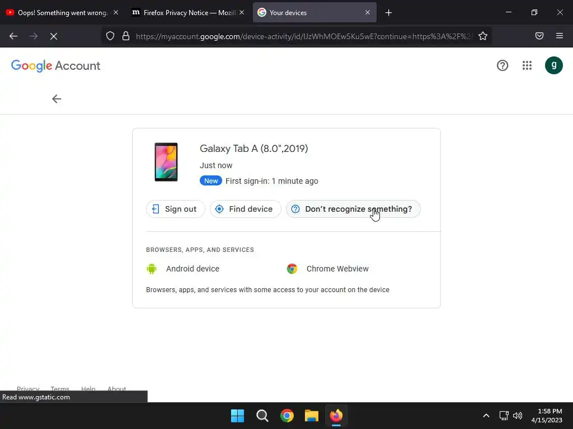573x429 pixels.
Task: Click the site security padlock icon
Action: tap(126, 36)
